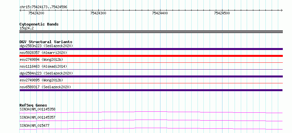Click the gray 15q24.2 cytoband bar
This screenshot has width=292, height=133.
pos(151,32)
